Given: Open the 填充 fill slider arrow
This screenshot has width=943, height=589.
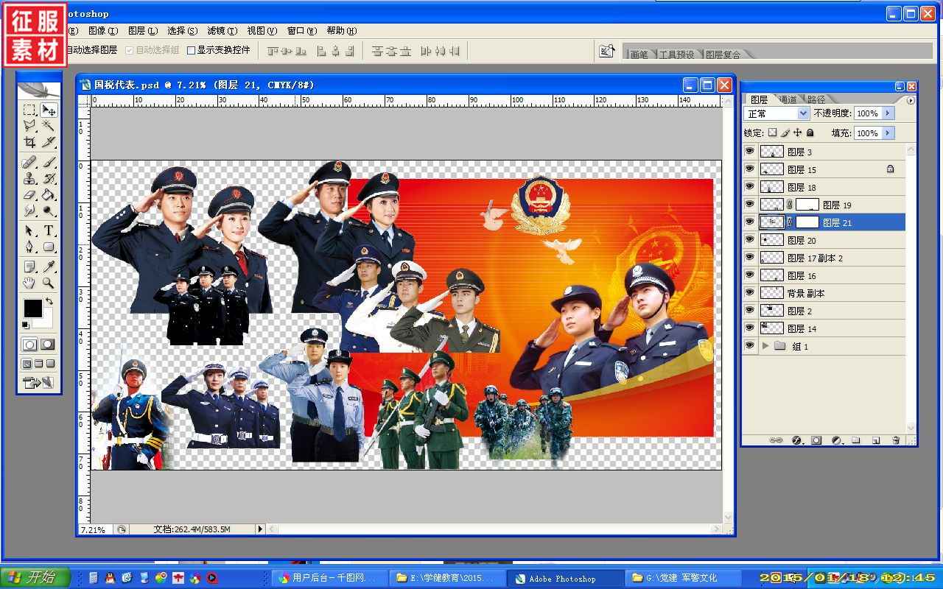Looking at the screenshot, I should click(888, 133).
